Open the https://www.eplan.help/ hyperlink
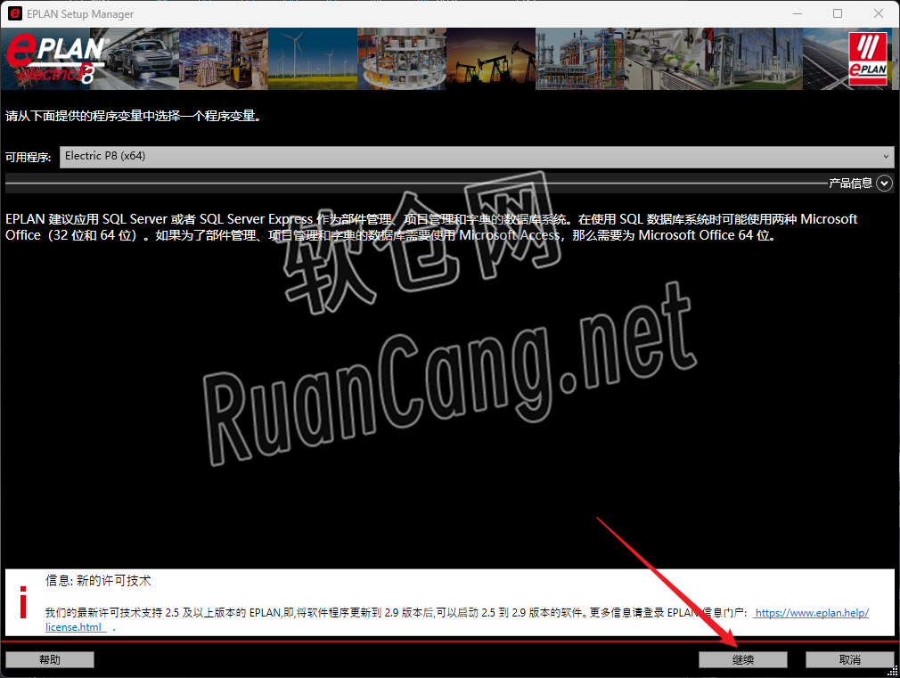The height and width of the screenshot is (678, 900). (x=811, y=612)
